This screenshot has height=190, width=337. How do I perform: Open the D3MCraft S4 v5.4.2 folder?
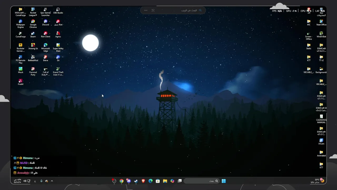(x=321, y=107)
